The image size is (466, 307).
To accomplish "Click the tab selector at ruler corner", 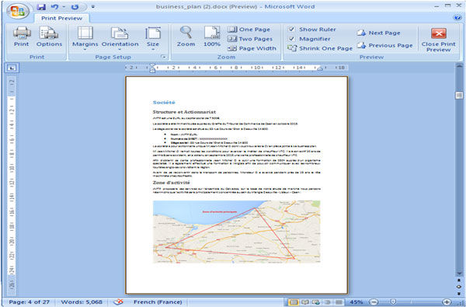I will coord(12,68).
